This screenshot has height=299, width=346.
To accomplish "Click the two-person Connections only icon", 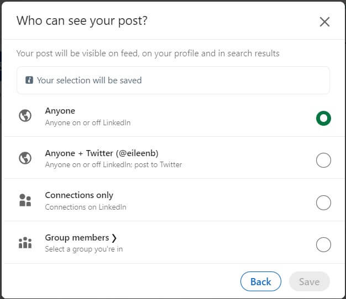I will [25, 200].
